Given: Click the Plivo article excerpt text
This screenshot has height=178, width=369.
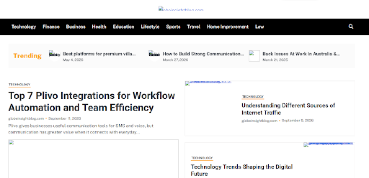Looking at the screenshot, I should click(x=81, y=129).
